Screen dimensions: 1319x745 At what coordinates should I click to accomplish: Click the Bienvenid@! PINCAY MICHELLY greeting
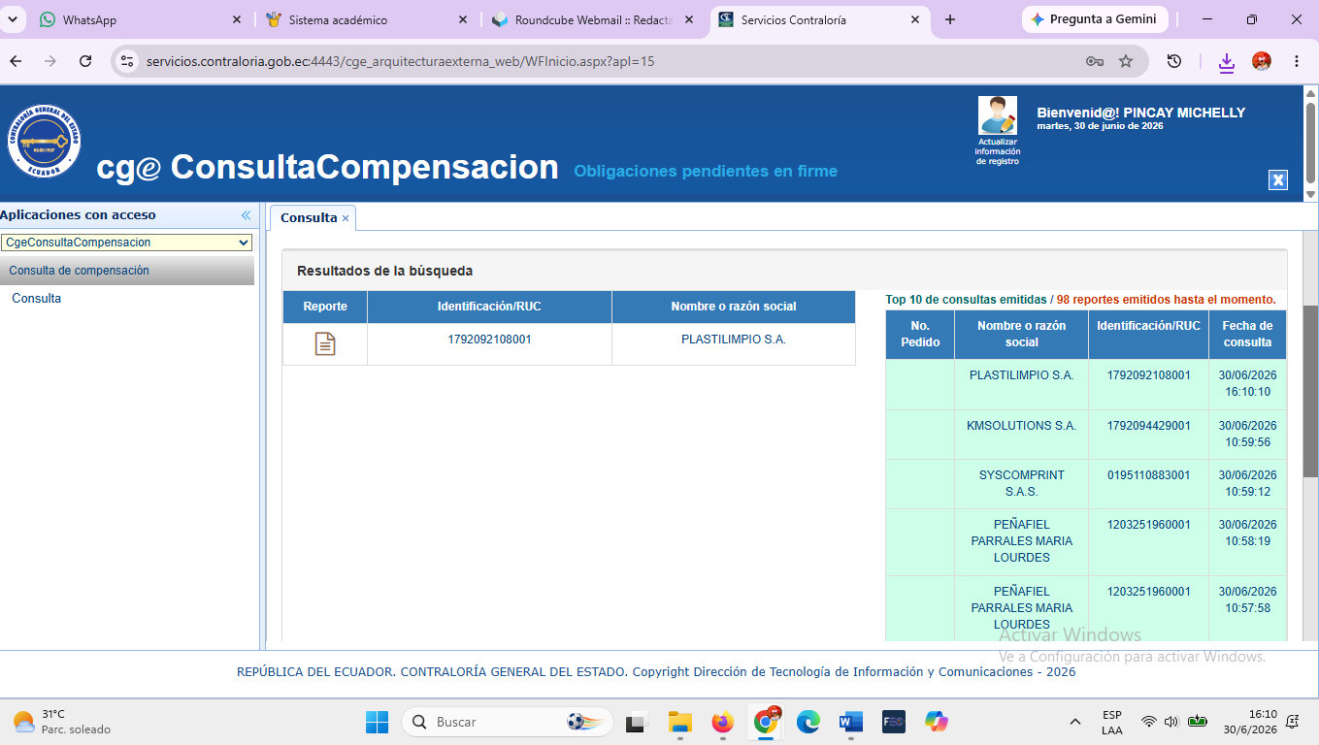1140,113
